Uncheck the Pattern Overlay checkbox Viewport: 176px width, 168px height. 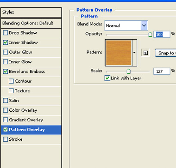(6, 130)
